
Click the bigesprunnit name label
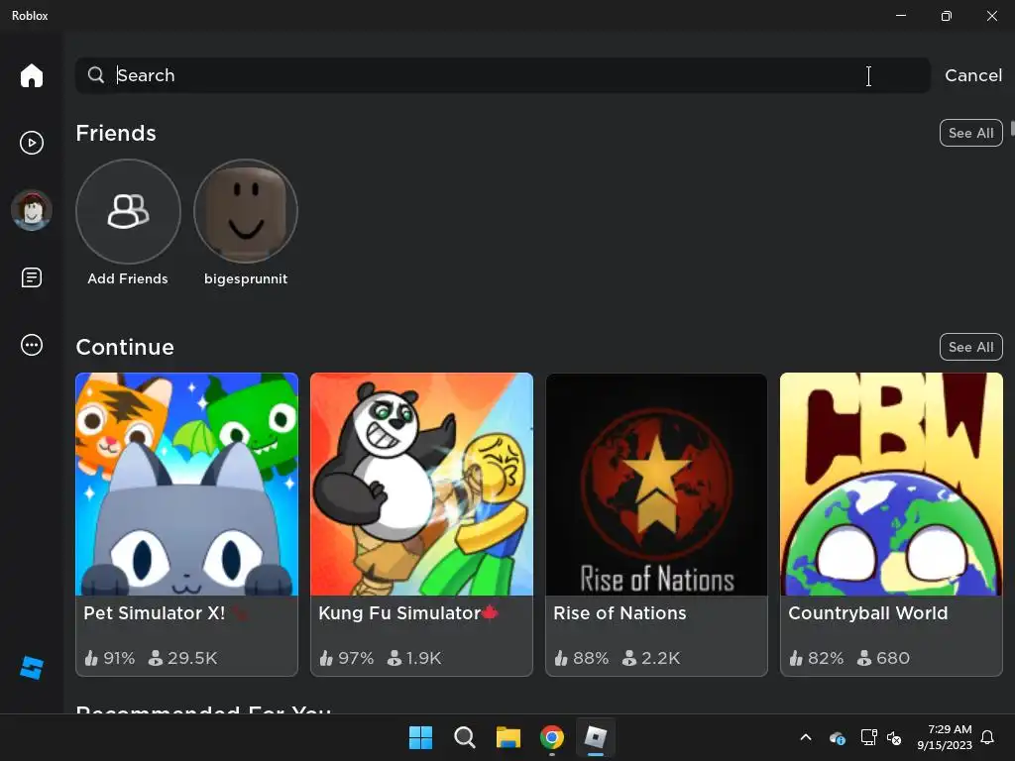(x=246, y=278)
